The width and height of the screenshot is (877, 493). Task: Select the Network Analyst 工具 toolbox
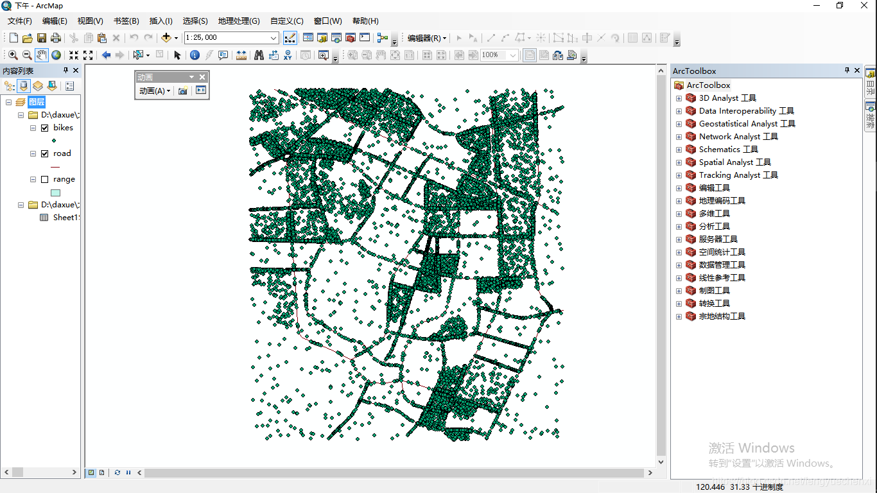click(738, 137)
